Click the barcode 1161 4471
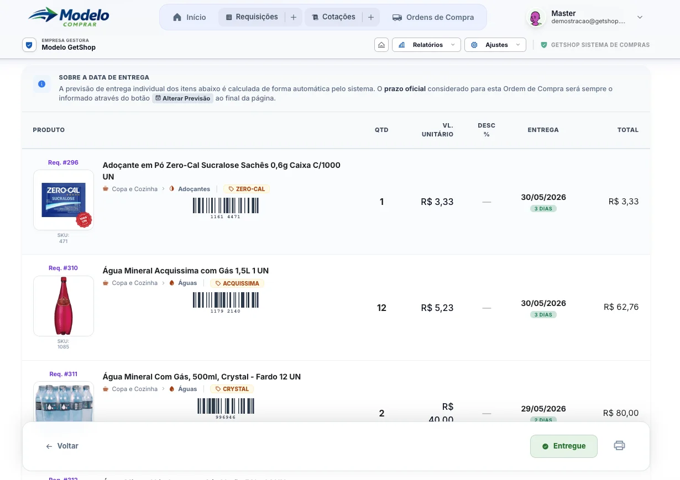 226,208
